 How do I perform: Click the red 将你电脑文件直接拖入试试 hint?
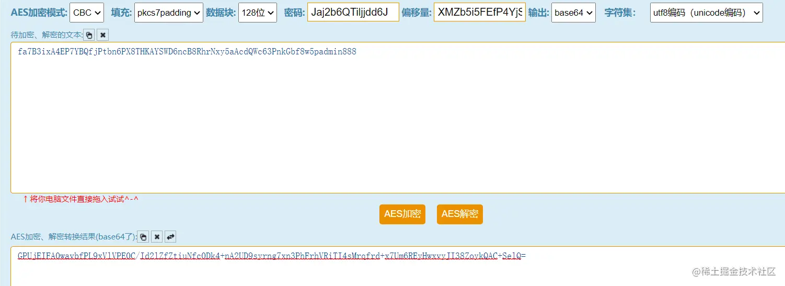pos(80,199)
